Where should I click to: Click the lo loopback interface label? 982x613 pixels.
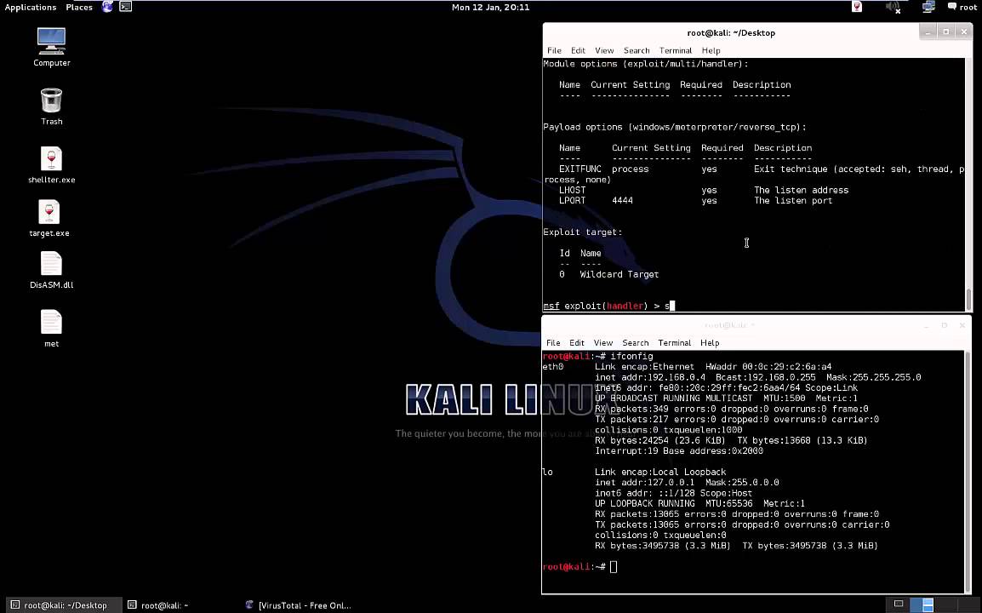[x=547, y=472]
